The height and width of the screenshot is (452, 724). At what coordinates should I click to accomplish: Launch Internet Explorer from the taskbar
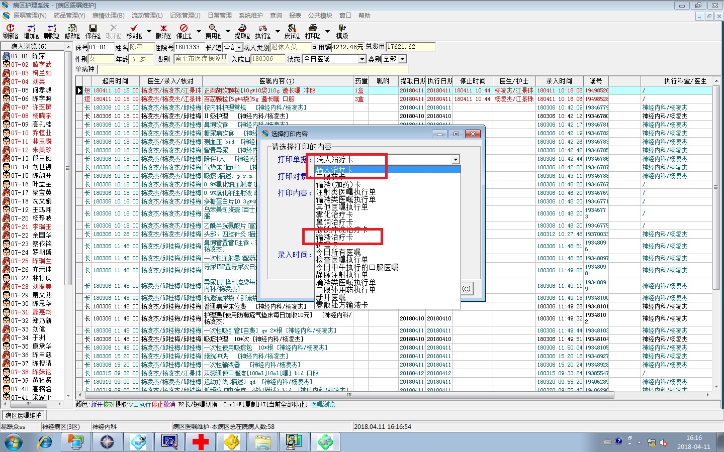pyautogui.click(x=45, y=442)
